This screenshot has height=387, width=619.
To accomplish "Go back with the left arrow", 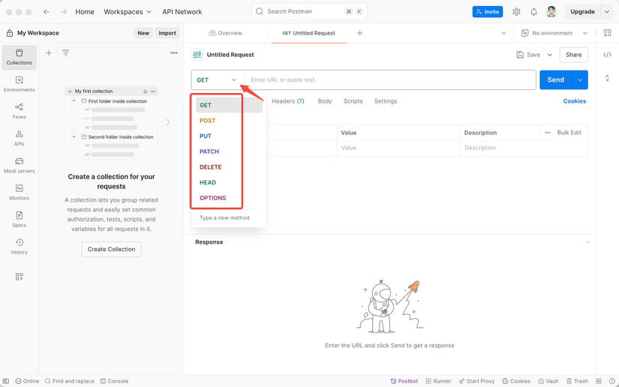I will (x=47, y=12).
